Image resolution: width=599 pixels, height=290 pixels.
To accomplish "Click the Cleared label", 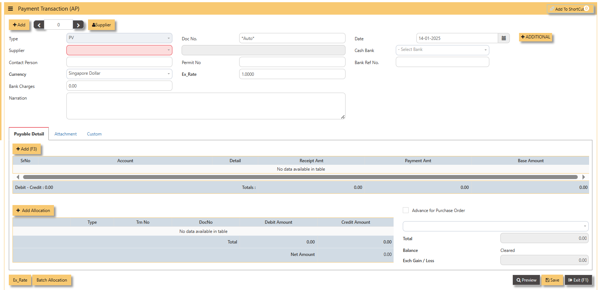I will point(508,250).
